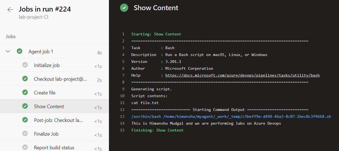Click the Description log line about Bash script
This screenshot has height=151, width=339.
click(199, 55)
